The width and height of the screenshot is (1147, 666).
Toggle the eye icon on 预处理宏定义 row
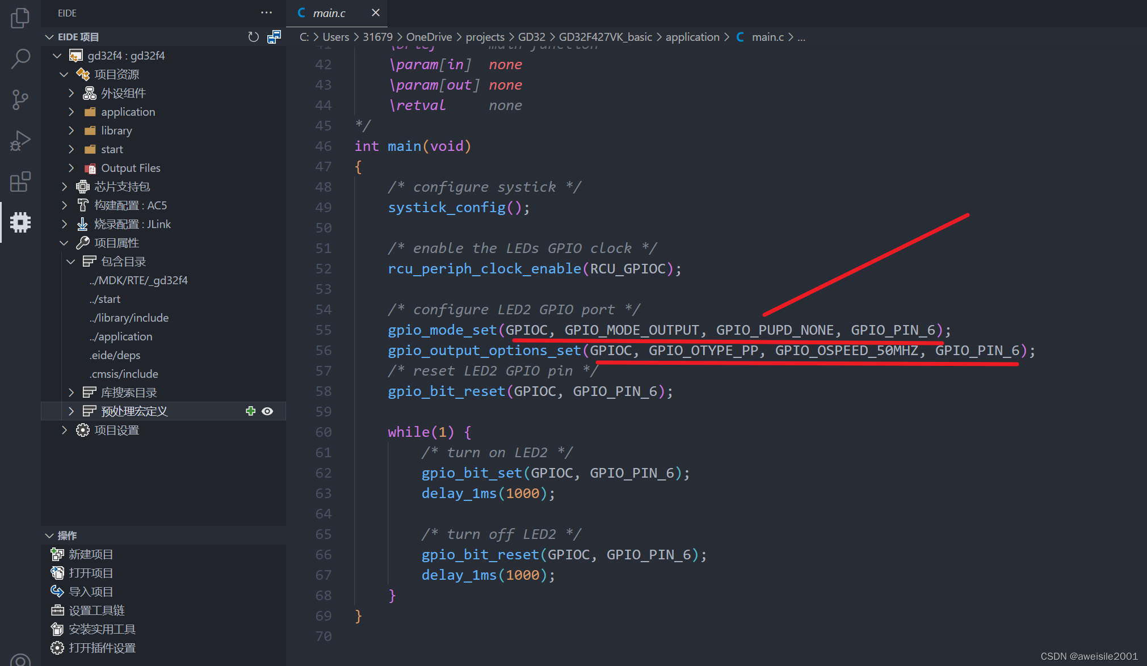(267, 411)
